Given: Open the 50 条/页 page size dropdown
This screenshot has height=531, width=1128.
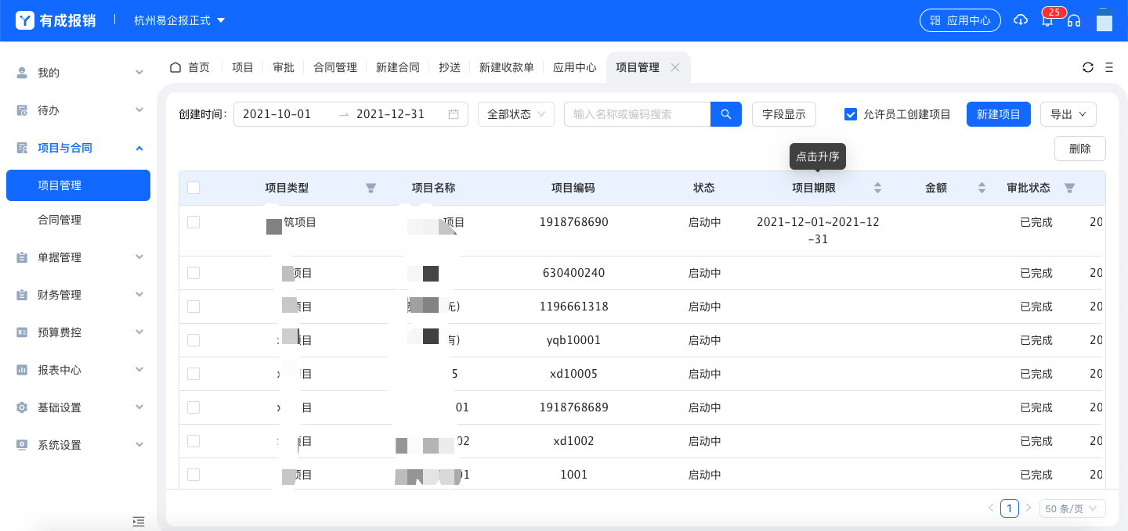Looking at the screenshot, I should (x=1072, y=508).
